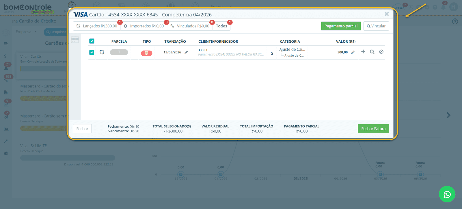
Task: Click the magnifier icon on row 33333
Action: coord(372,52)
